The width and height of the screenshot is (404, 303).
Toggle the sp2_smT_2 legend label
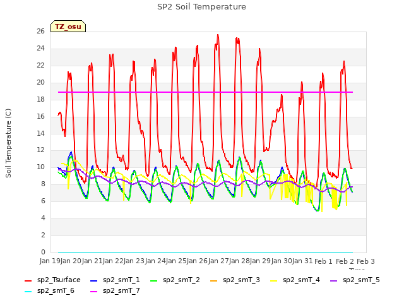(x=181, y=280)
